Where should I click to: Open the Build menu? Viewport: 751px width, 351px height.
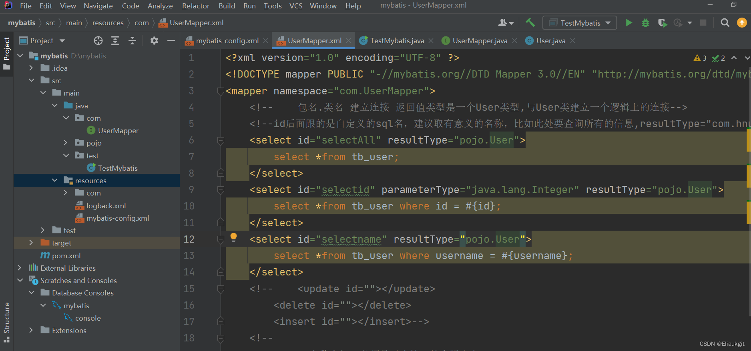tap(227, 6)
